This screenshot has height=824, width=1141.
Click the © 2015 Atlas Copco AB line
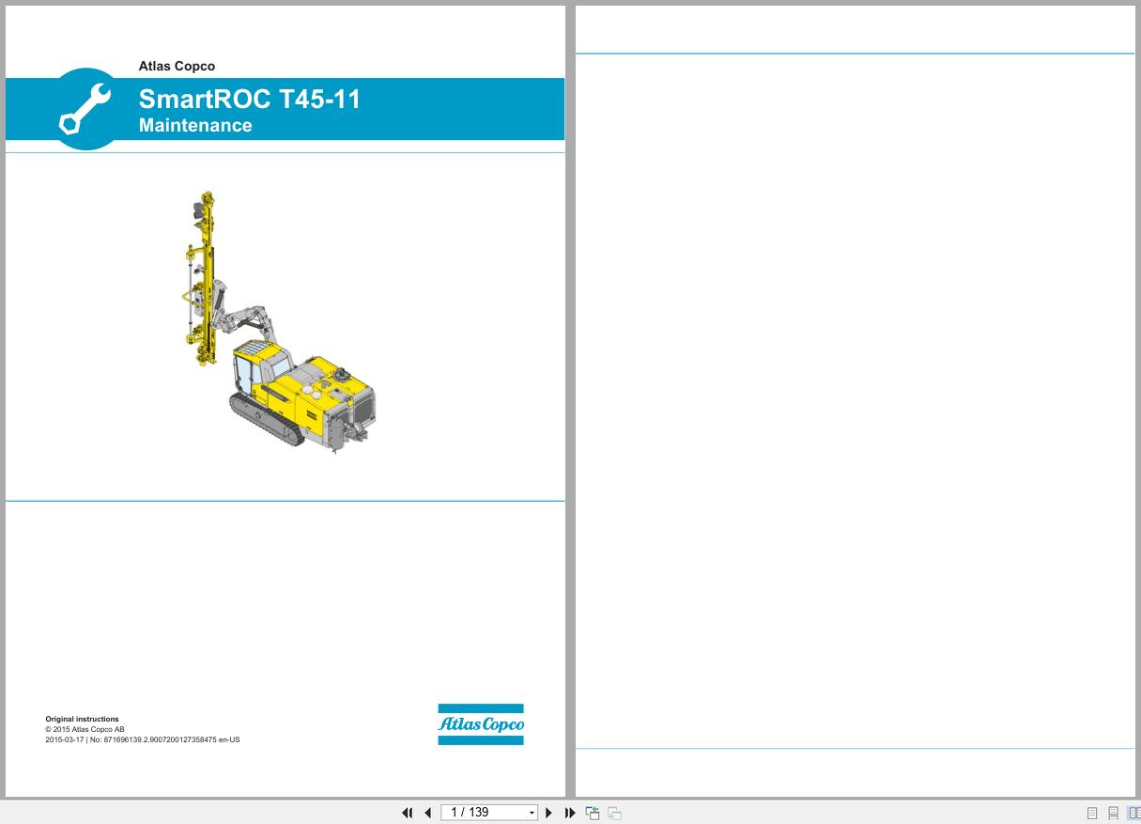[85, 729]
